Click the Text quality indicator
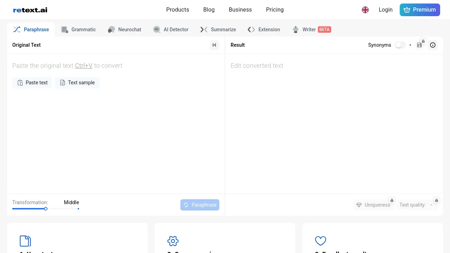This screenshot has height=253, width=450. pos(417,205)
